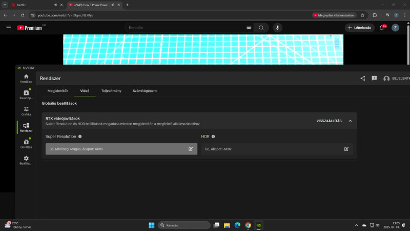410x231 pixels.
Task: Open the taskbar clock and date
Action: [x=392, y=225]
